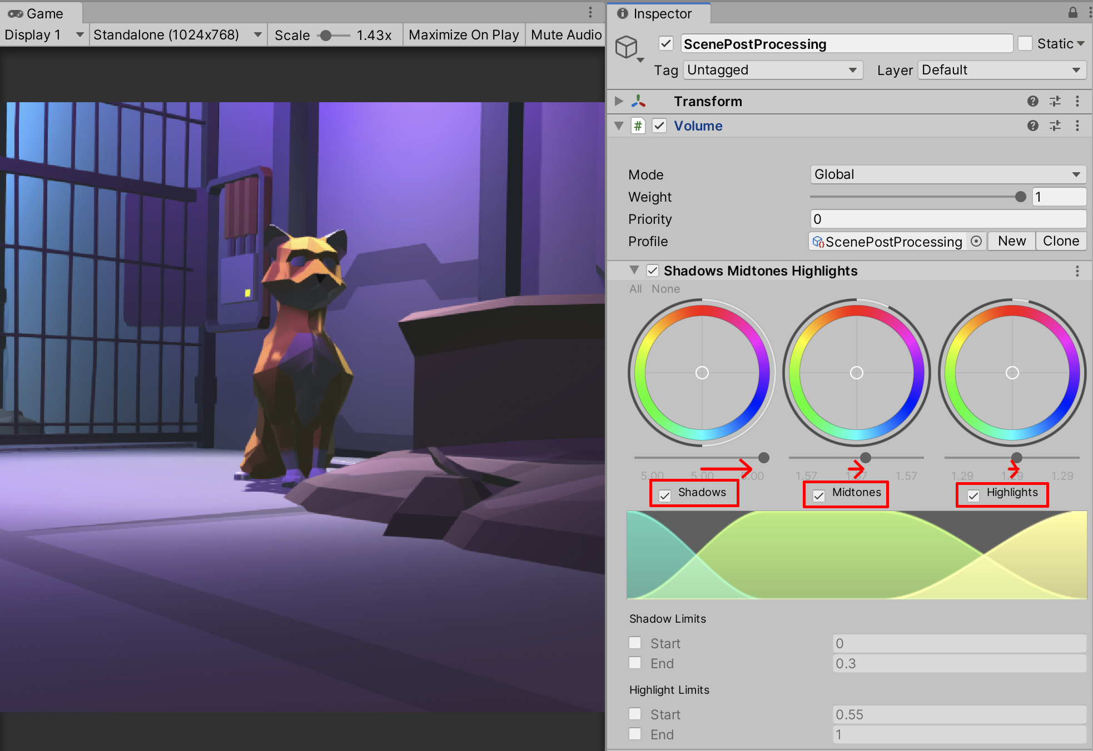Open the Volume component preset settings icon
The width and height of the screenshot is (1093, 751).
click(1055, 126)
